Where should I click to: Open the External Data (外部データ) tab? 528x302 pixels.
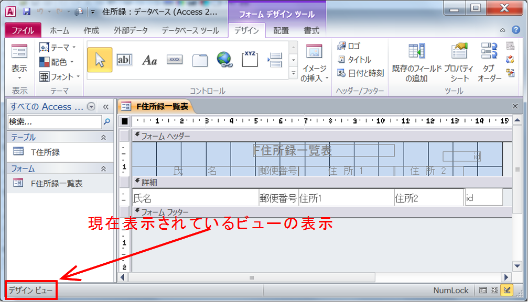pos(131,30)
